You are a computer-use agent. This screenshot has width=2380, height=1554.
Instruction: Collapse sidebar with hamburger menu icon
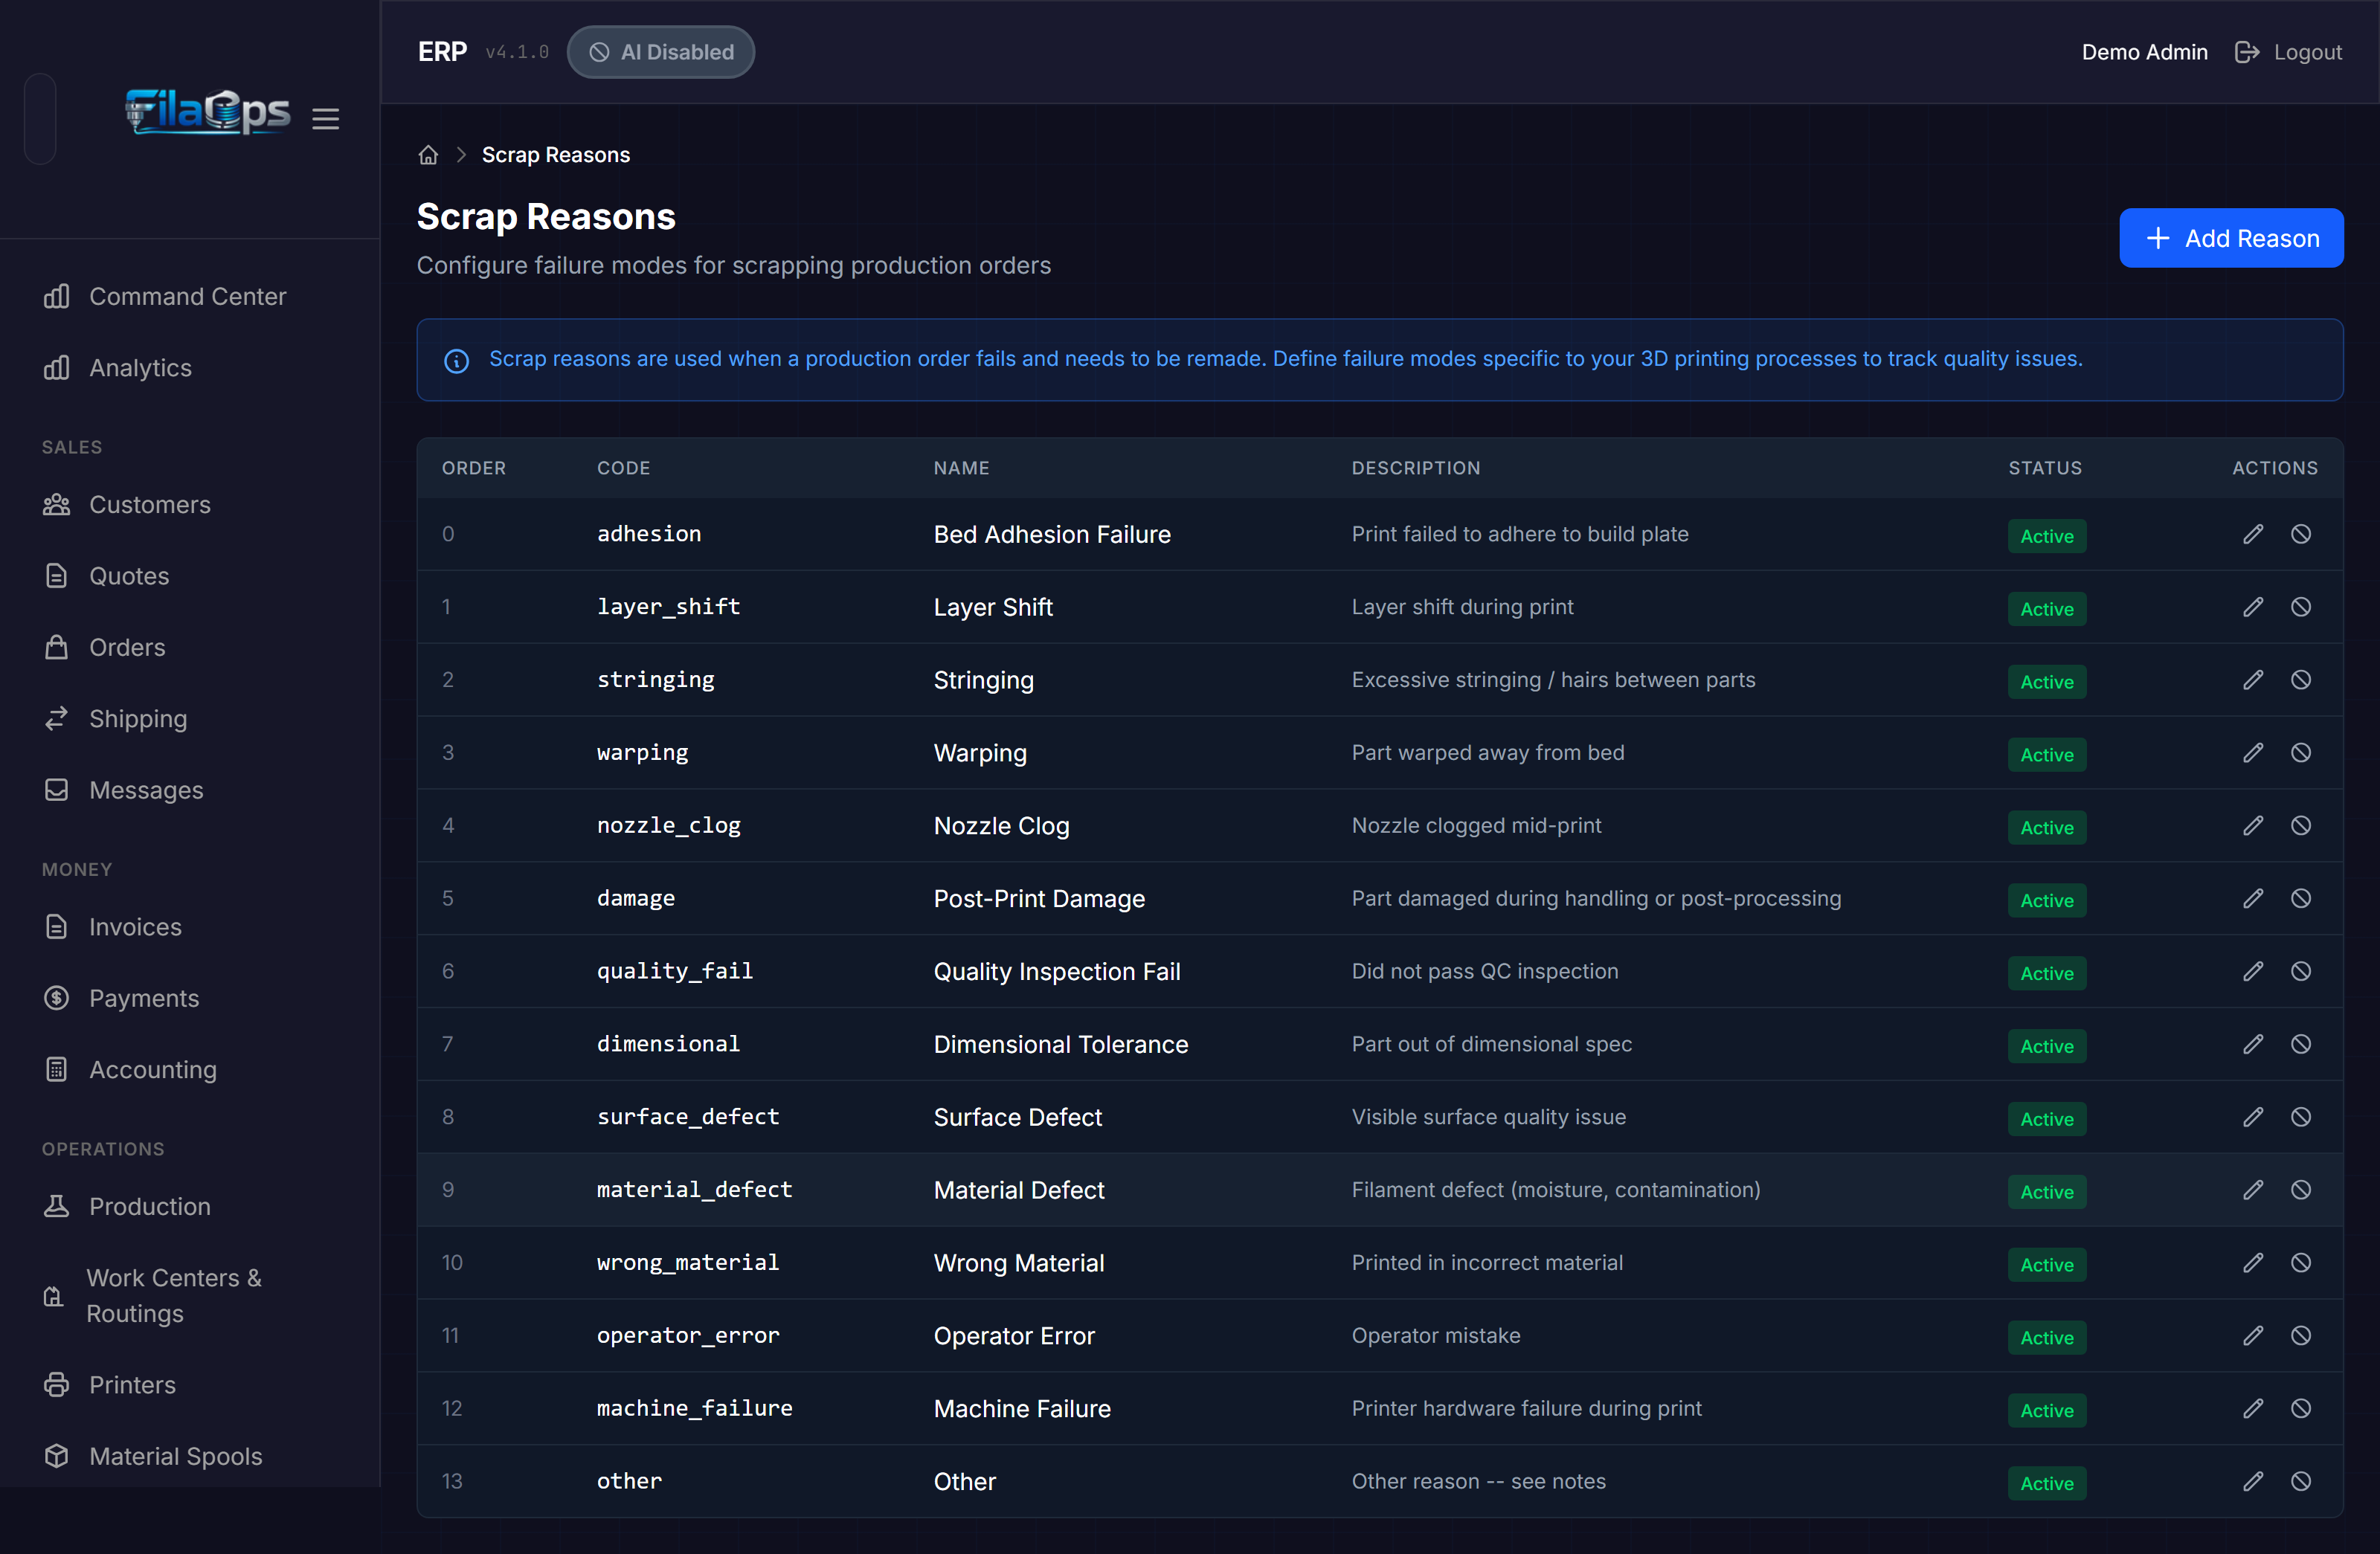325,119
